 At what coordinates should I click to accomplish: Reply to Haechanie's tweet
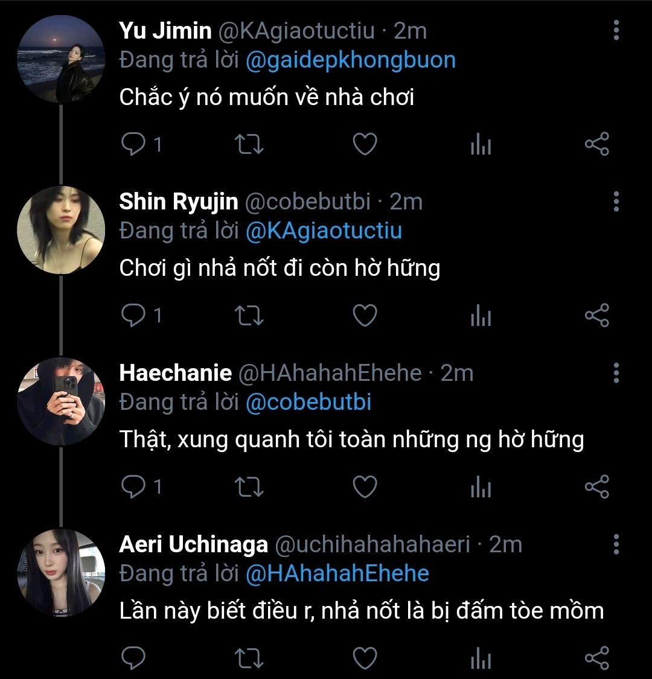[133, 487]
